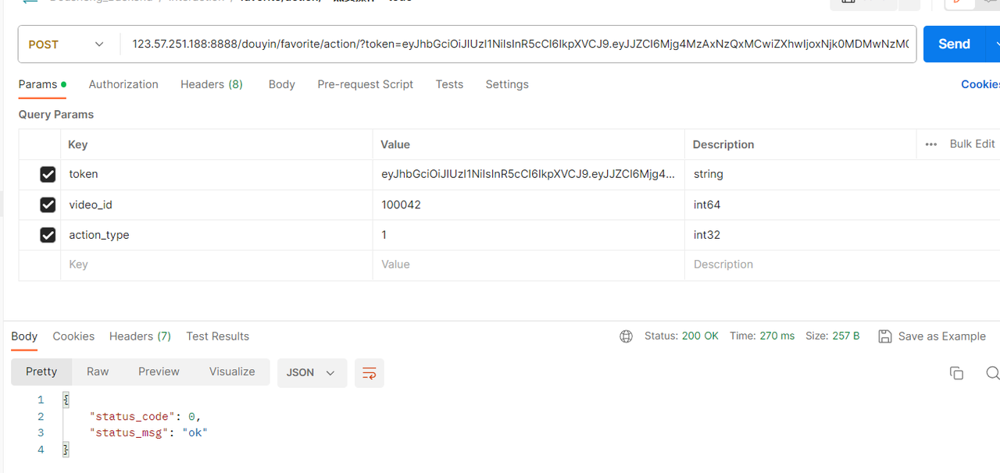The image size is (1000, 473).
Task: Click the Size 257 B label
Action: pos(833,336)
